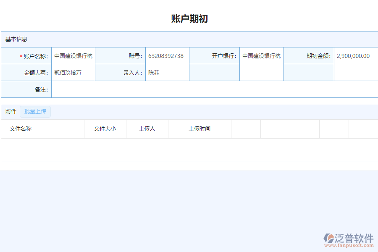Click the 期初金额 label
The height and width of the screenshot is (252, 378).
point(318,56)
